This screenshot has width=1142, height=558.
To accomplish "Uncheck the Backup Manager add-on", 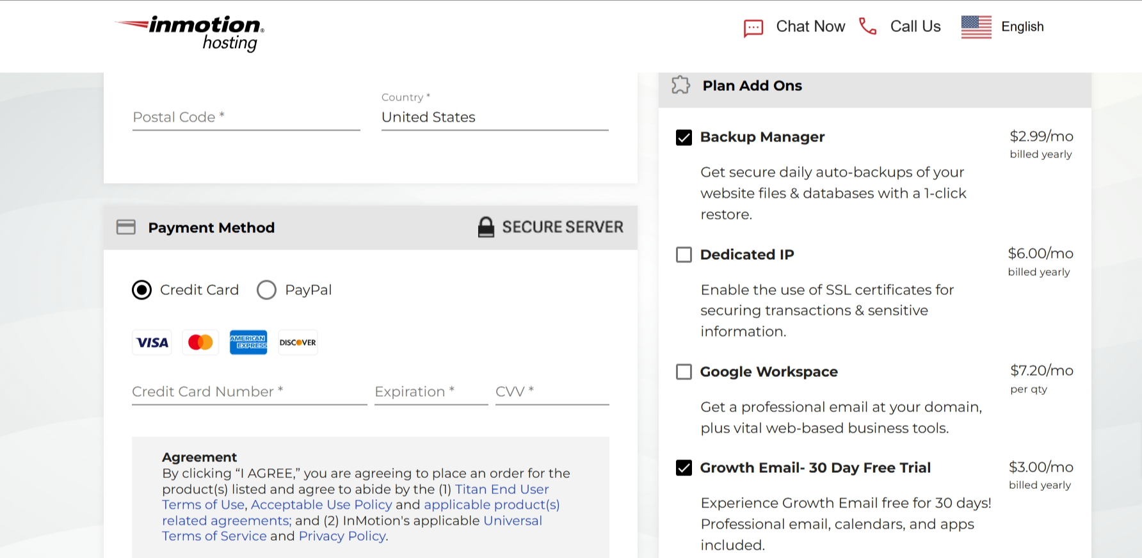I will point(684,138).
